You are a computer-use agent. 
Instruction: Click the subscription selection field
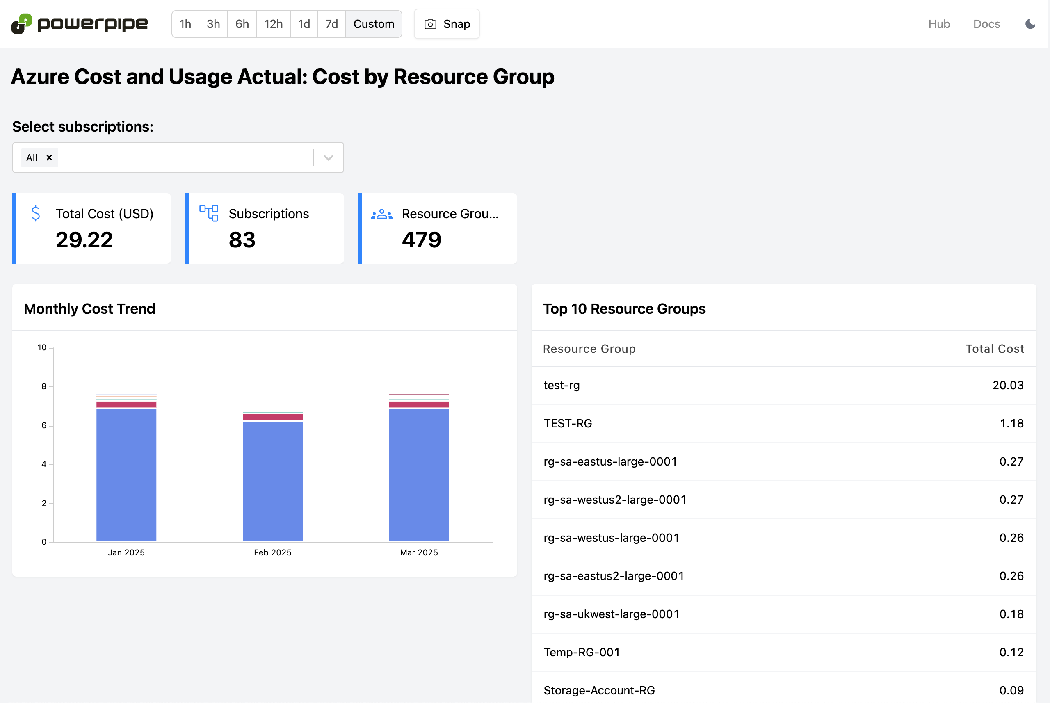(x=179, y=157)
